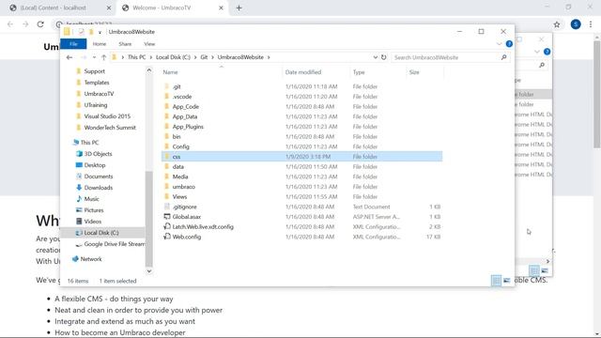Viewport: 601px width, 338px height.
Task: Select Google Drive File Stream
Action: [114, 244]
